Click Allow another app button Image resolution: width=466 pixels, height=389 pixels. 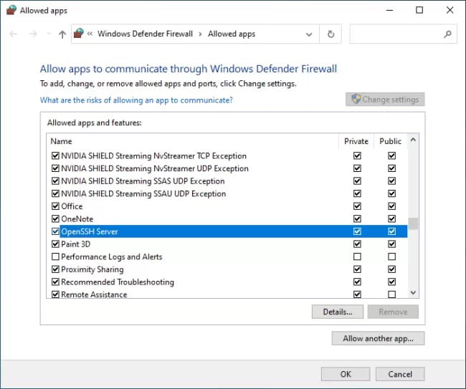(x=378, y=338)
